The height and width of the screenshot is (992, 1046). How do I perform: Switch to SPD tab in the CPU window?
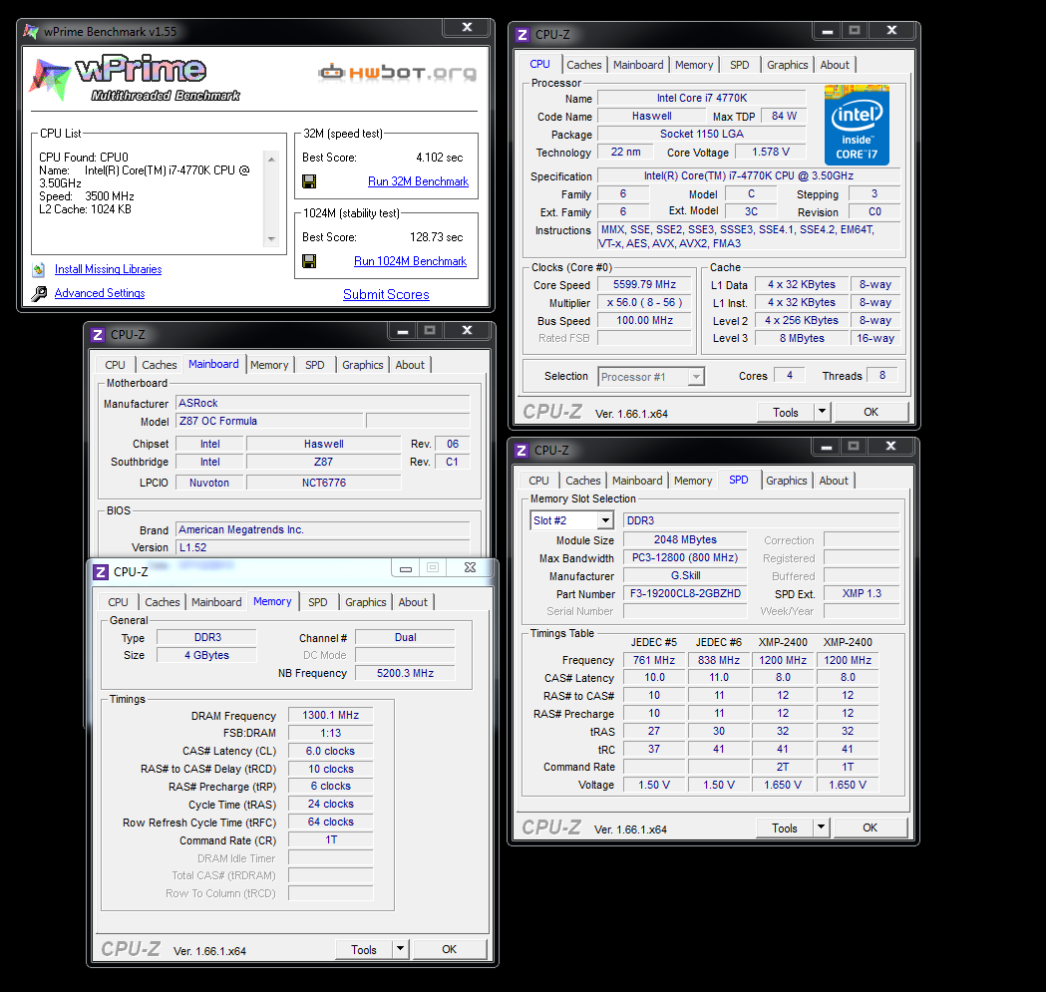point(739,65)
